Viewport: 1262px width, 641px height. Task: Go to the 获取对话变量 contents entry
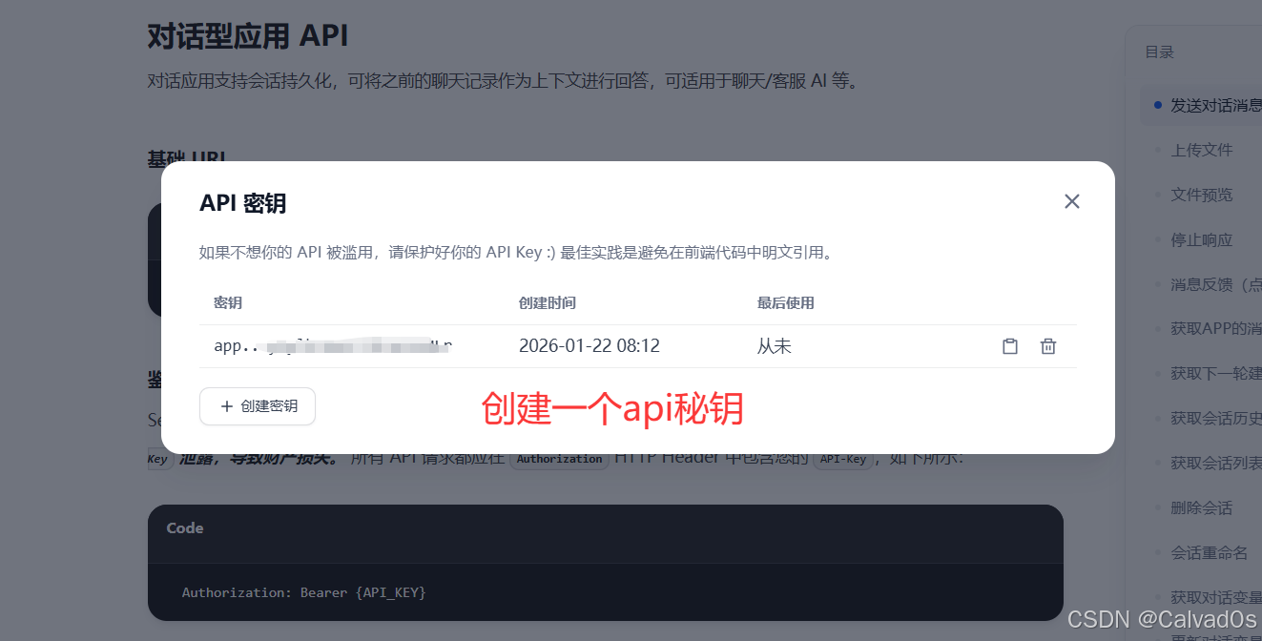click(x=1215, y=597)
